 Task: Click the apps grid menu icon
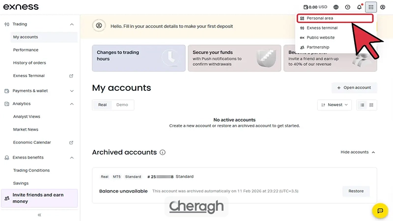click(x=371, y=7)
